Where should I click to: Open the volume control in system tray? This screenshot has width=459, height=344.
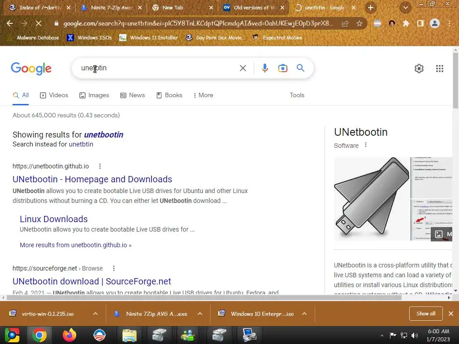click(415, 335)
